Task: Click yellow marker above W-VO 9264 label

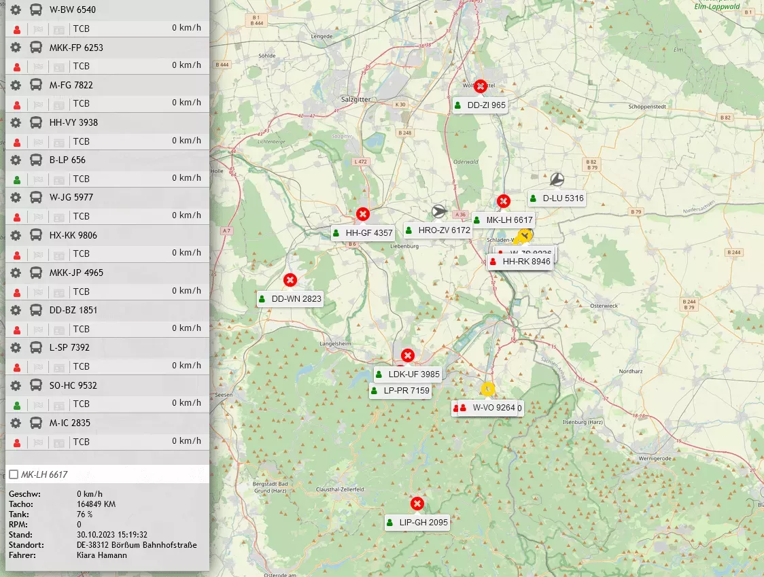Action: coord(487,389)
